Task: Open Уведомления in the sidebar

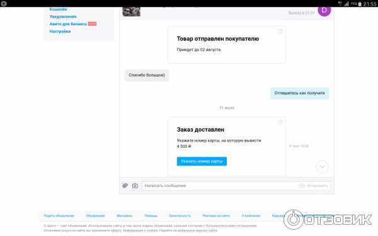Action: (63, 16)
